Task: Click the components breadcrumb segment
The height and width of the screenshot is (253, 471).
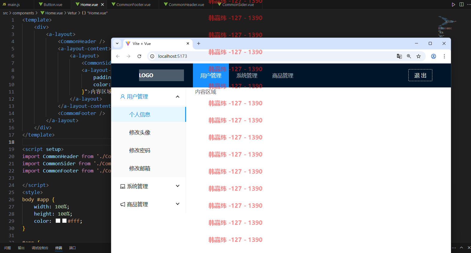Action: 23,13
